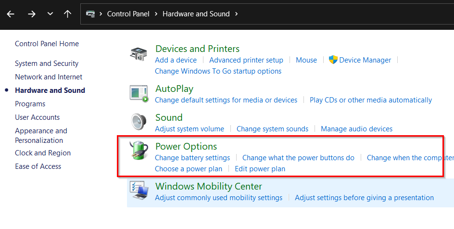Click Change what the power buttons do
Viewport: 454px width, 229px height.
pos(299,158)
